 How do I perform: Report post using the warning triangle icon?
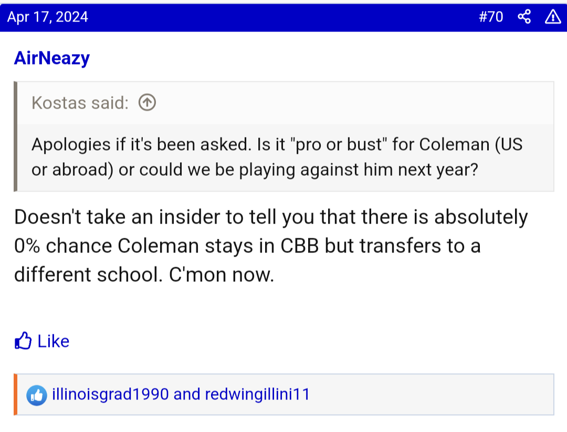click(553, 17)
